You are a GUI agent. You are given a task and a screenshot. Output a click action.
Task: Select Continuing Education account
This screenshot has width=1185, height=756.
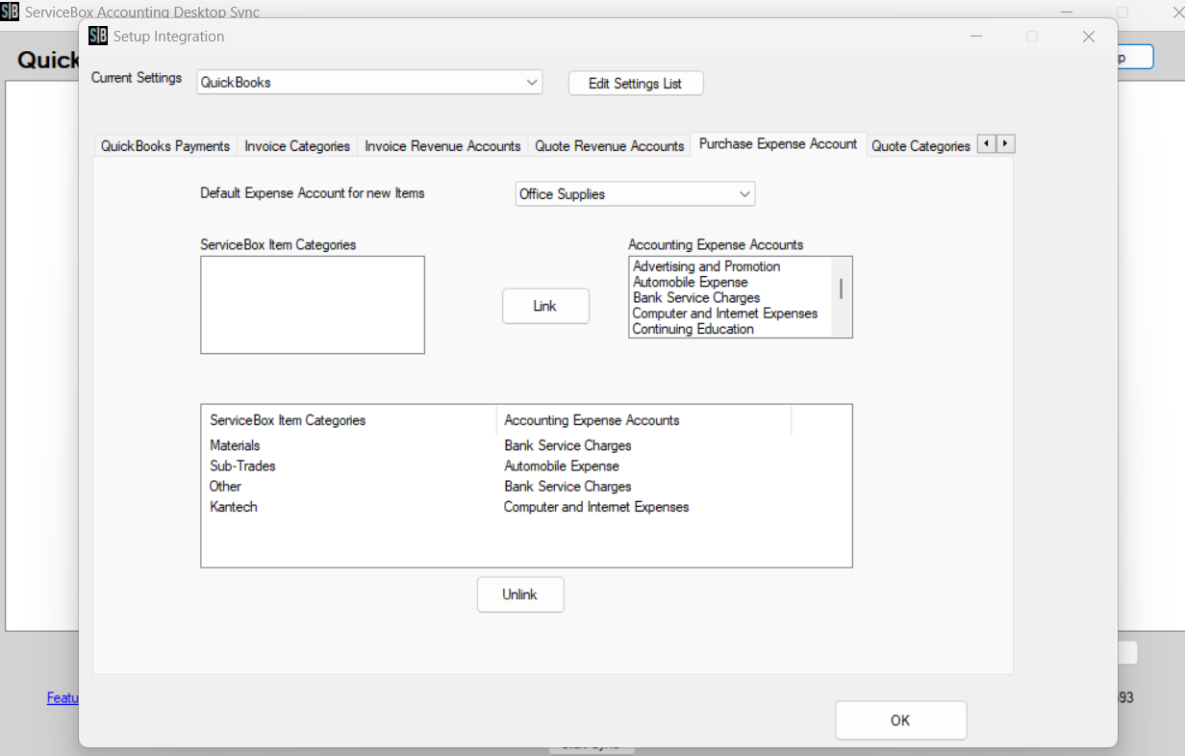tap(693, 328)
